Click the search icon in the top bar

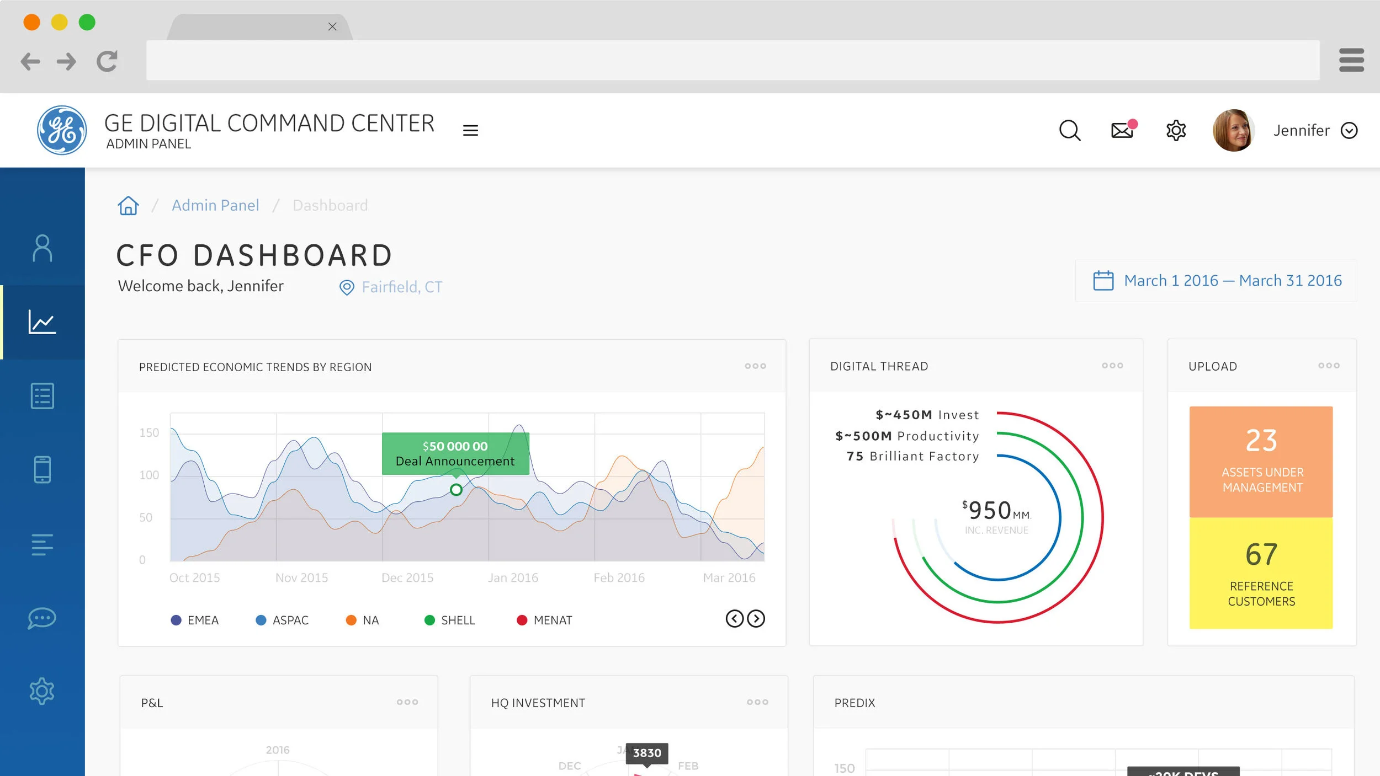click(1070, 130)
